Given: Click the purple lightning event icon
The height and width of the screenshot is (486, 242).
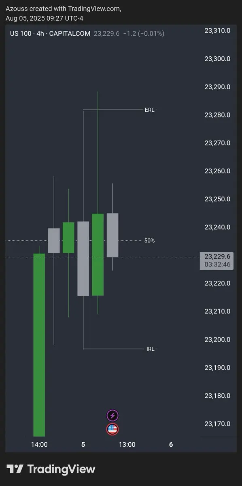Looking at the screenshot, I should click(x=113, y=416).
